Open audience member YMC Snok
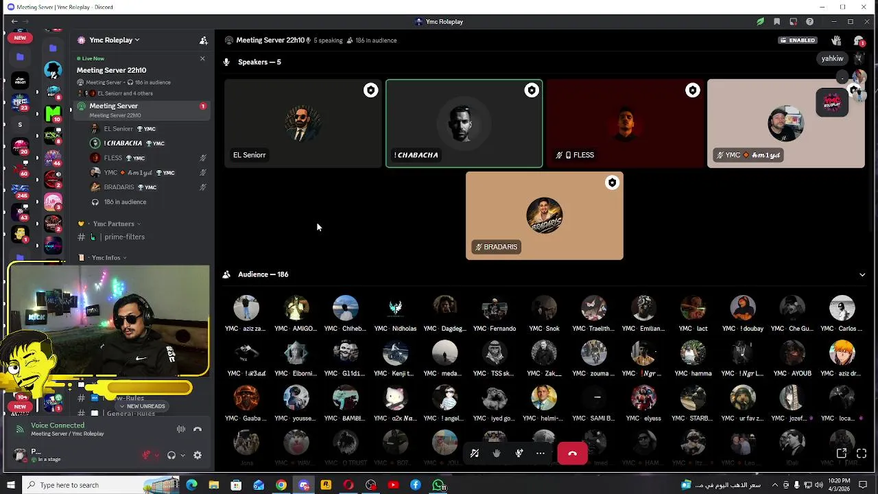 (544, 314)
